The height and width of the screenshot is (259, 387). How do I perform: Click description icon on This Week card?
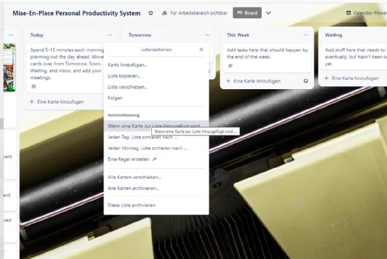(230, 66)
